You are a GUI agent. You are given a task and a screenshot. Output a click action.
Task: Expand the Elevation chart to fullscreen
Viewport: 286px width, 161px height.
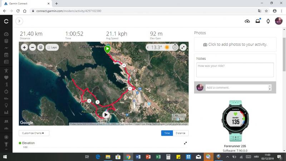click(x=185, y=143)
